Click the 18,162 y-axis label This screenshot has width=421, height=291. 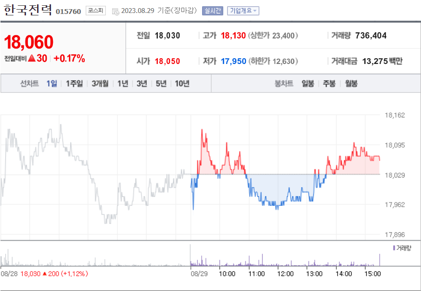click(395, 115)
